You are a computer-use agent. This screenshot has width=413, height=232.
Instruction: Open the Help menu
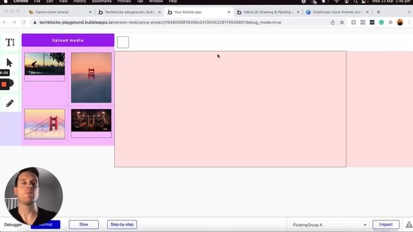173,1
